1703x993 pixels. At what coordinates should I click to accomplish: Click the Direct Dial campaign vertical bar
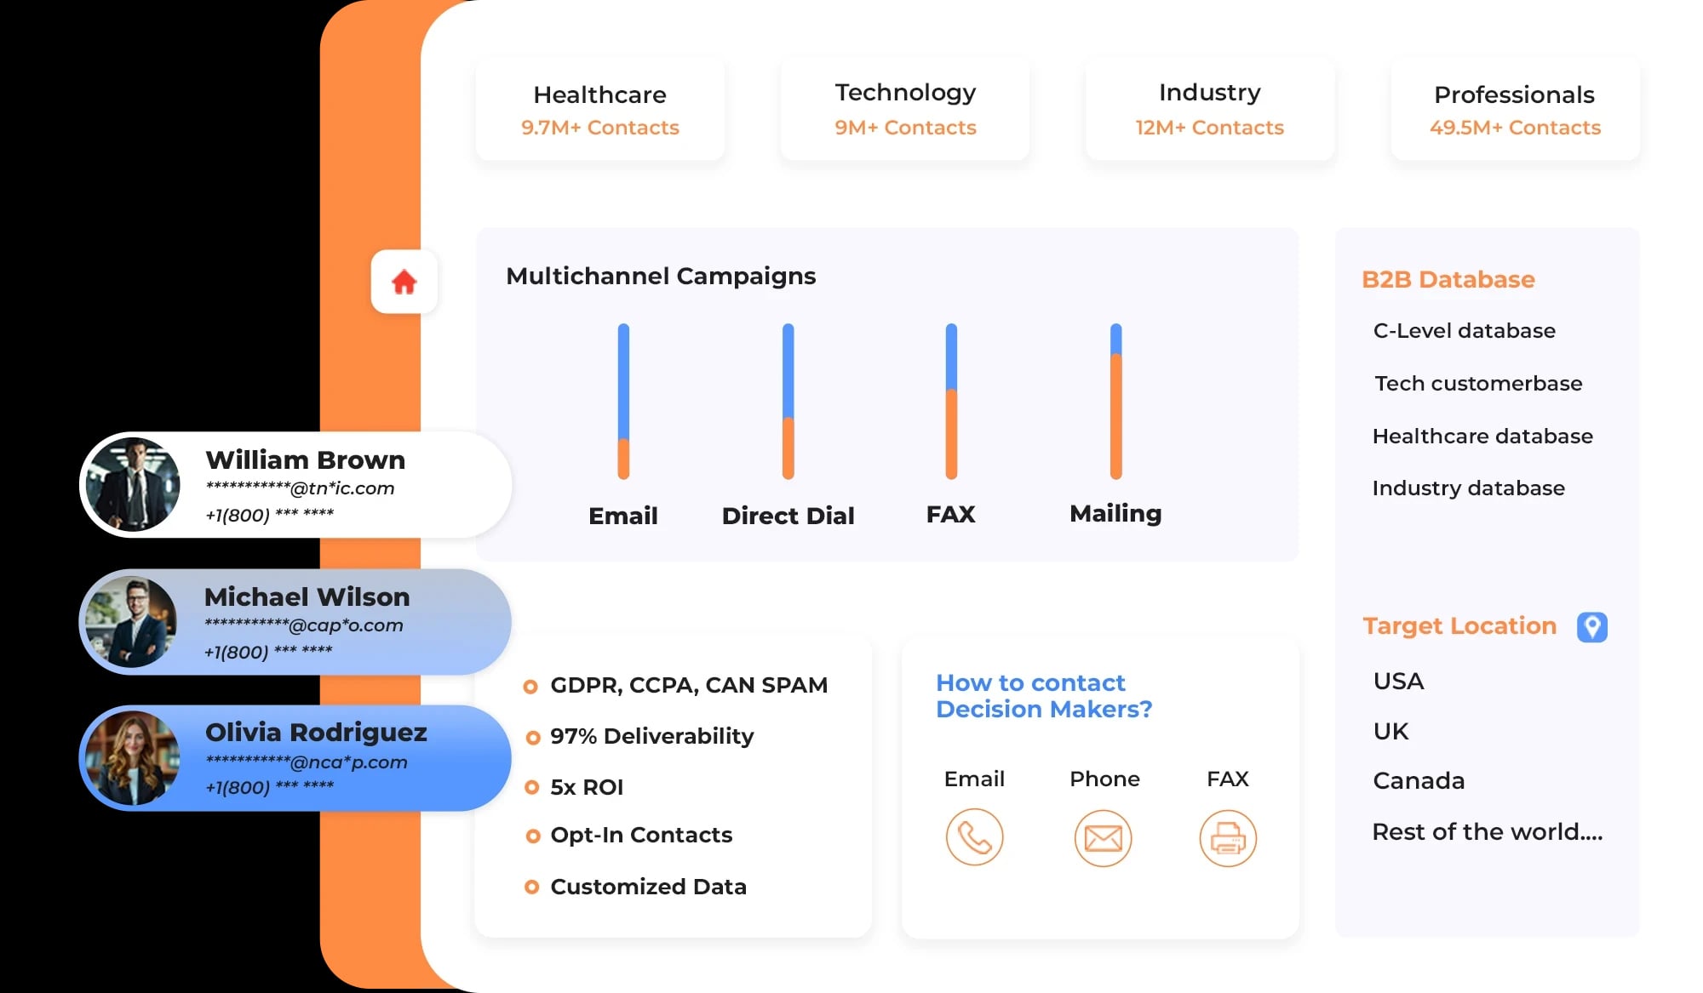[x=788, y=402]
